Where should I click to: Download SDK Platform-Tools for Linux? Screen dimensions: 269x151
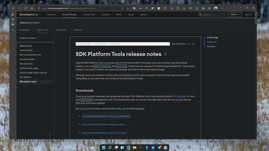point(104,133)
